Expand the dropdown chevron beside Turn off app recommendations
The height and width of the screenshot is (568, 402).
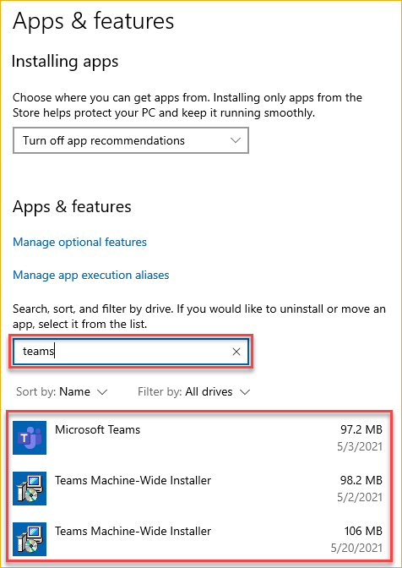click(x=236, y=140)
